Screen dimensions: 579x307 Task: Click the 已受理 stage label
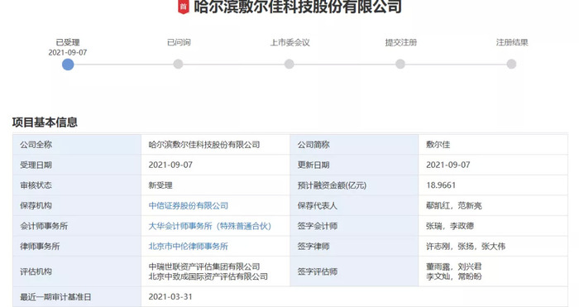[x=68, y=42]
